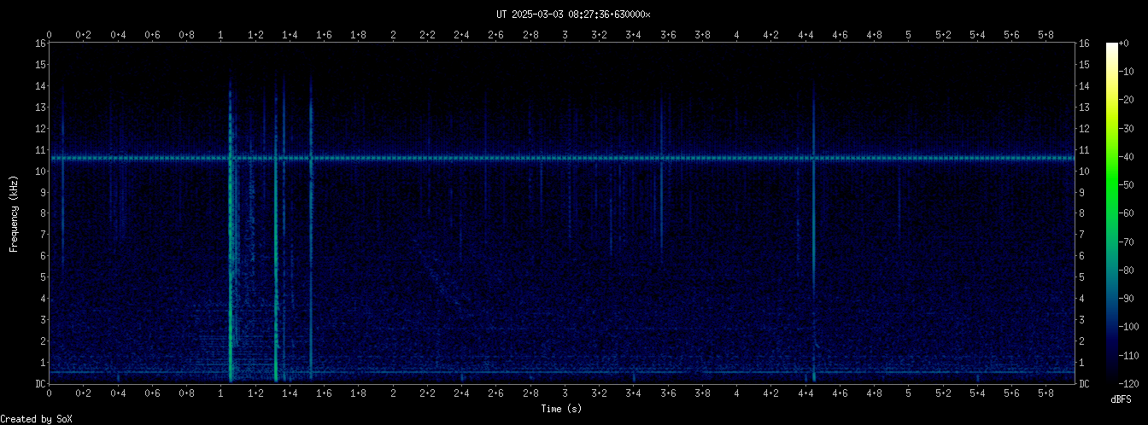The width and height of the screenshot is (1148, 425).
Task: Select the -90 value on the dBFS scale
Action: pyautogui.click(x=1128, y=299)
